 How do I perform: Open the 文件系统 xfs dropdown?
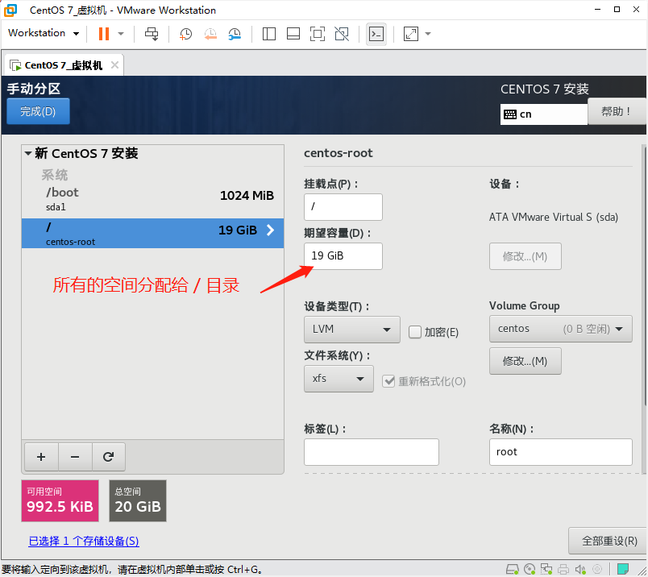click(339, 379)
